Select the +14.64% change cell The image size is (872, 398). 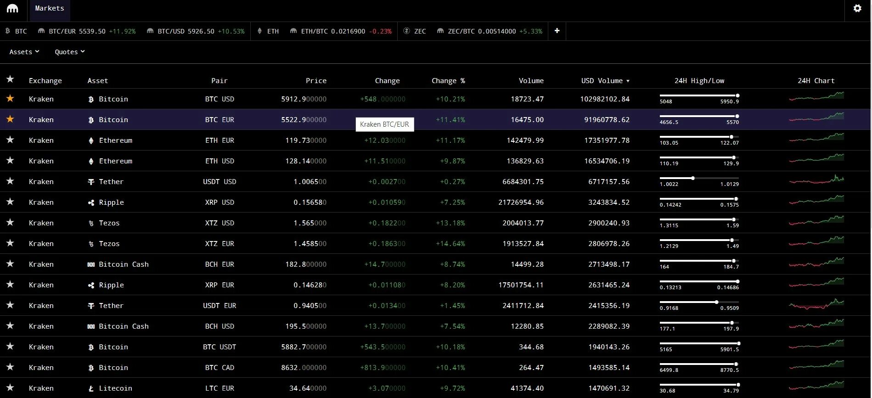click(x=450, y=244)
